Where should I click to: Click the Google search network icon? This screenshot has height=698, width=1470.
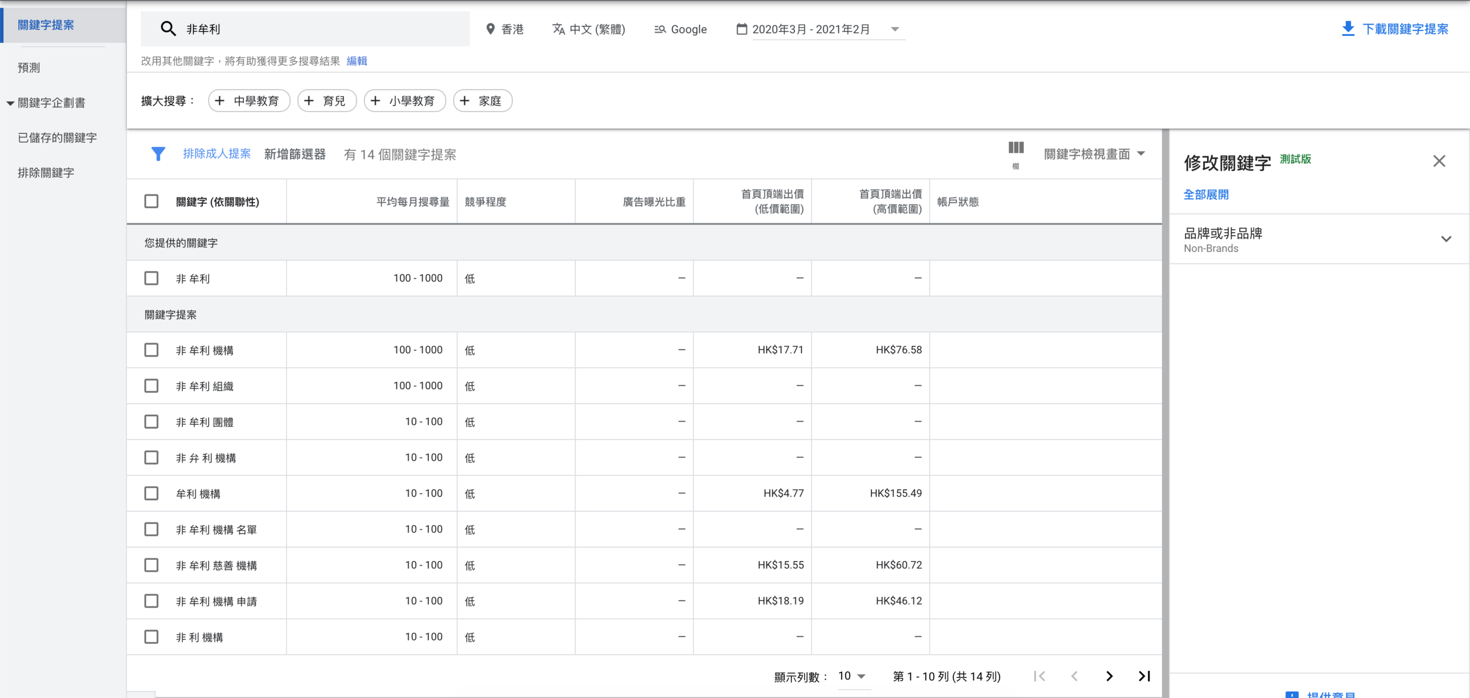660,29
